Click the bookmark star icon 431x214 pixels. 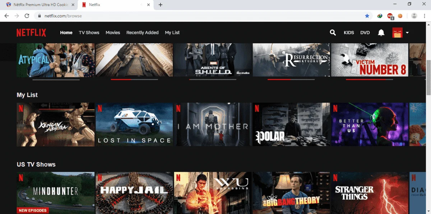click(x=367, y=16)
